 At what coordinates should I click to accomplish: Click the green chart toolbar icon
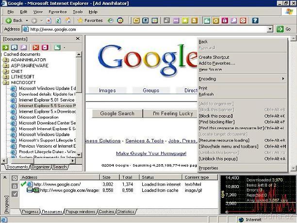[x=207, y=20]
